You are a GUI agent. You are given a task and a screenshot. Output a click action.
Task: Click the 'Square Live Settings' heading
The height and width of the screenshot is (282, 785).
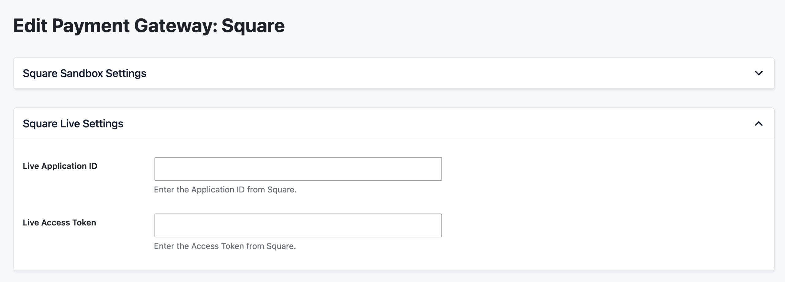[73, 124]
